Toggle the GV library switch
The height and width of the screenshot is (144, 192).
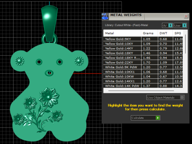tap(167, 25)
